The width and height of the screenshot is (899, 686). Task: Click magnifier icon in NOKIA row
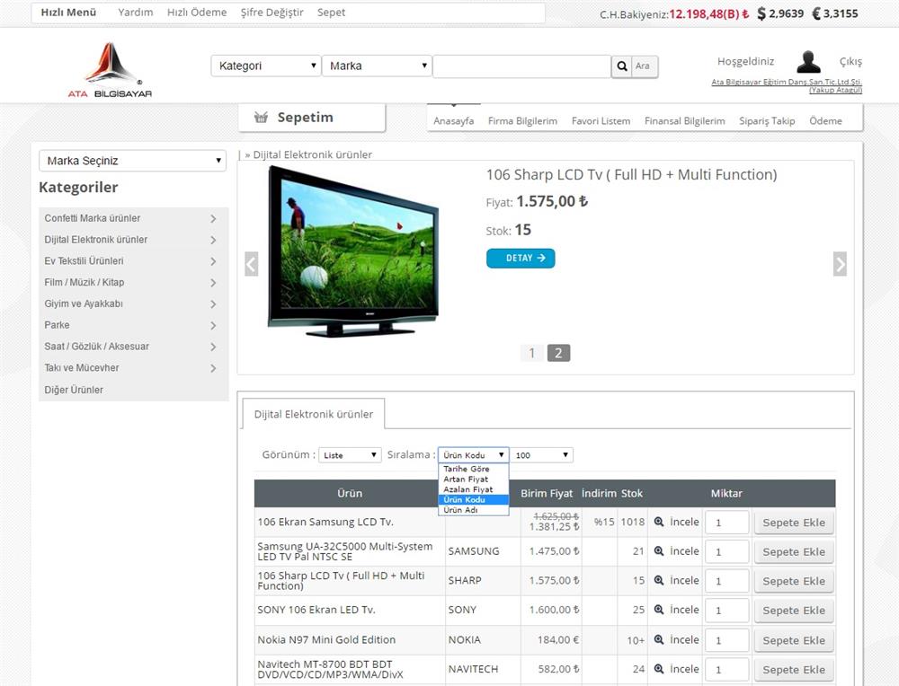pyautogui.click(x=659, y=639)
